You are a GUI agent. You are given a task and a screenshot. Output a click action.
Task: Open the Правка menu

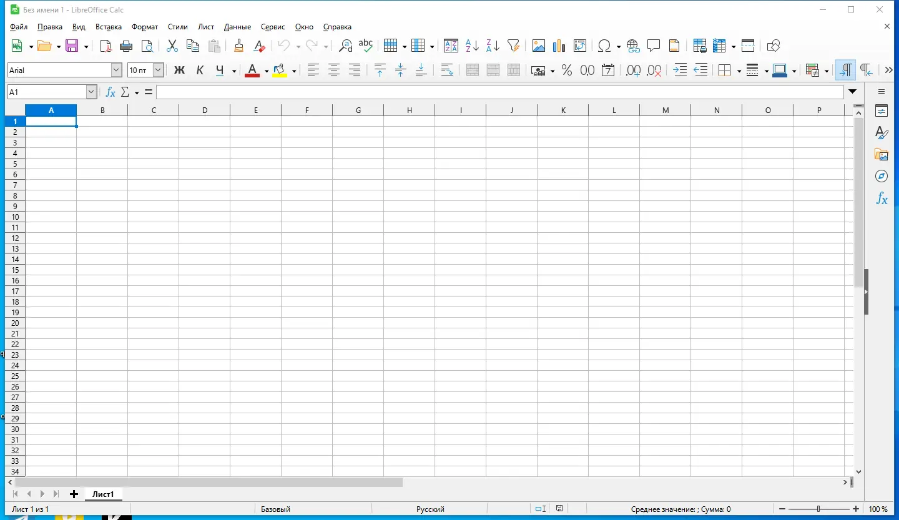(50, 27)
